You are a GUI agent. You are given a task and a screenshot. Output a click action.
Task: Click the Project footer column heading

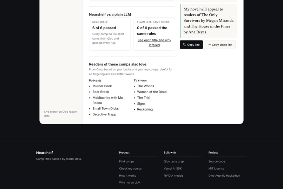(213, 152)
